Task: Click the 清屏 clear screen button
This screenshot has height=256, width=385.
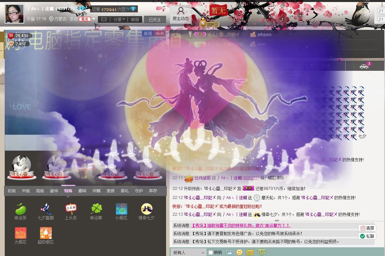Action: 367,228
